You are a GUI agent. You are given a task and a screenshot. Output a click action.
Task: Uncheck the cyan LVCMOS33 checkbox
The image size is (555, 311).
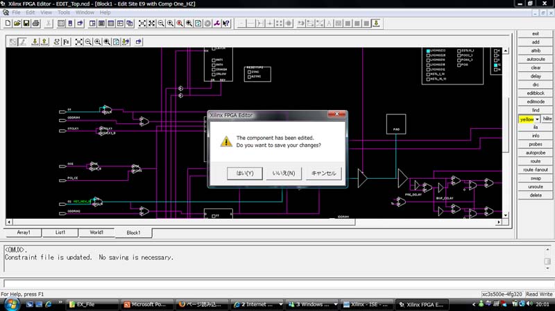(428, 51)
